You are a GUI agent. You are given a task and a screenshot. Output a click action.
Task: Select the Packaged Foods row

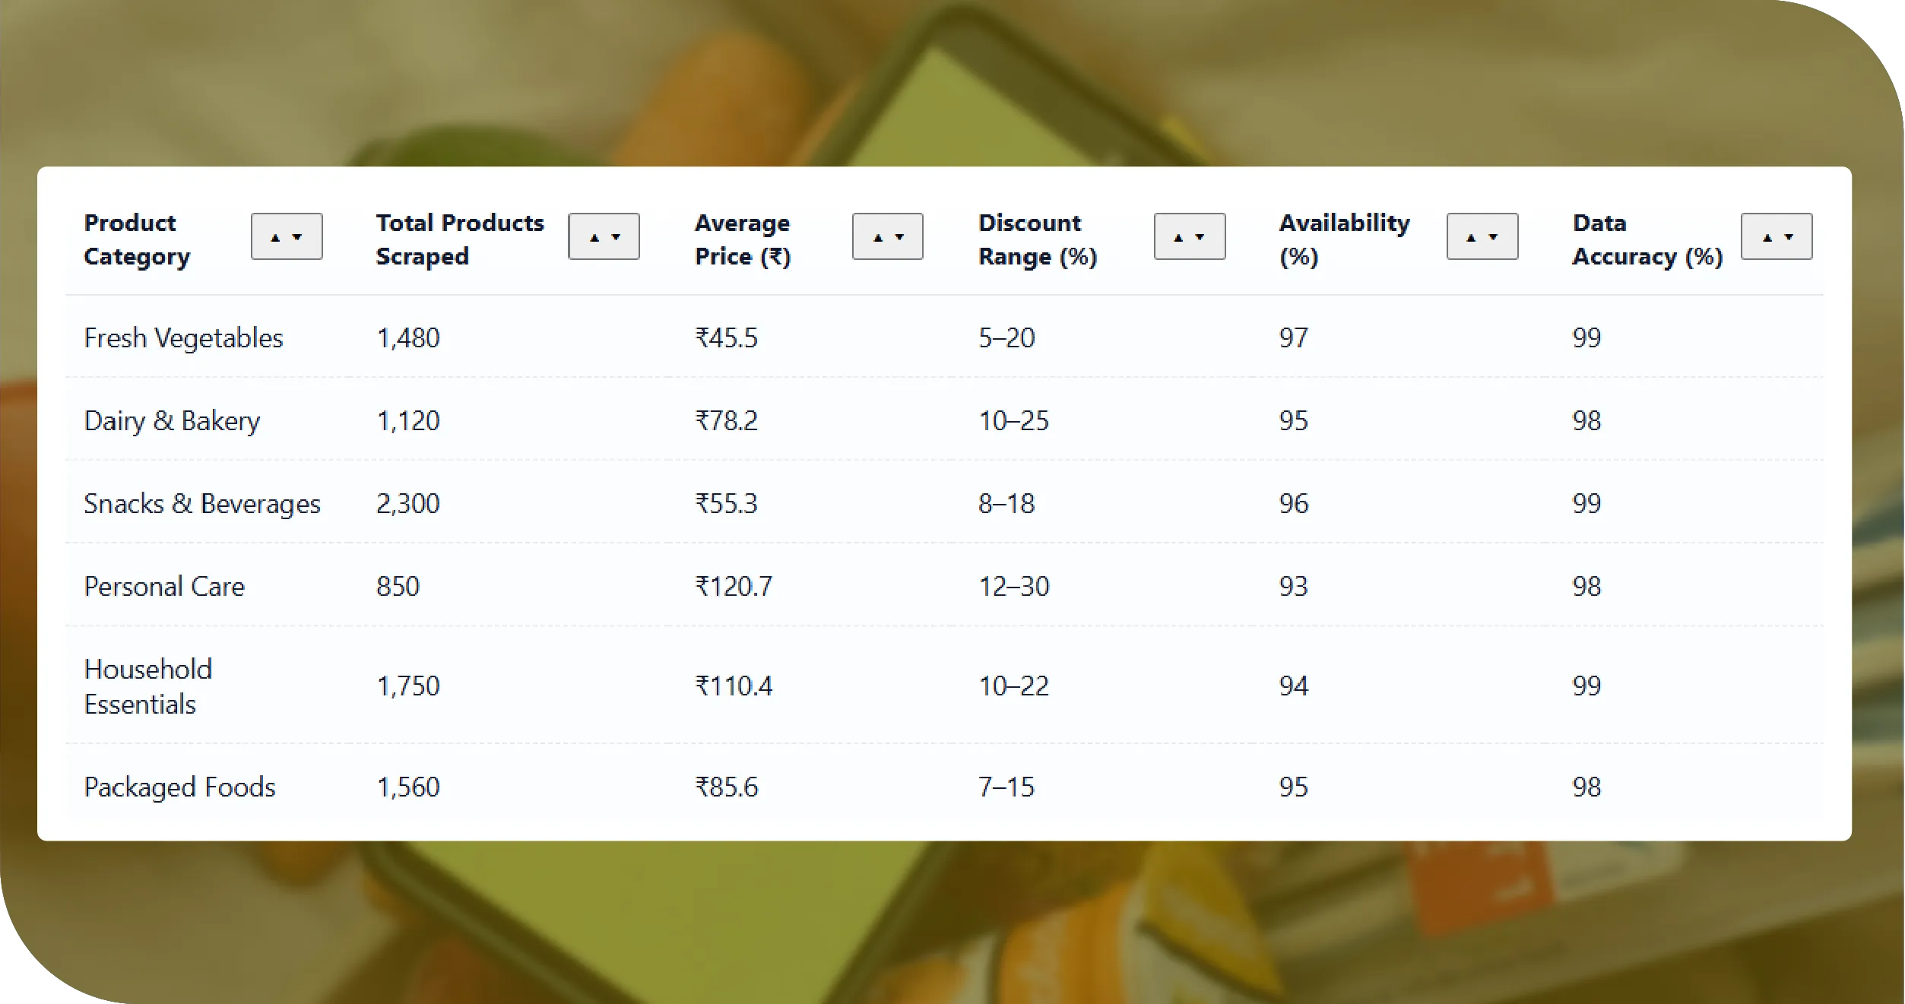point(180,787)
